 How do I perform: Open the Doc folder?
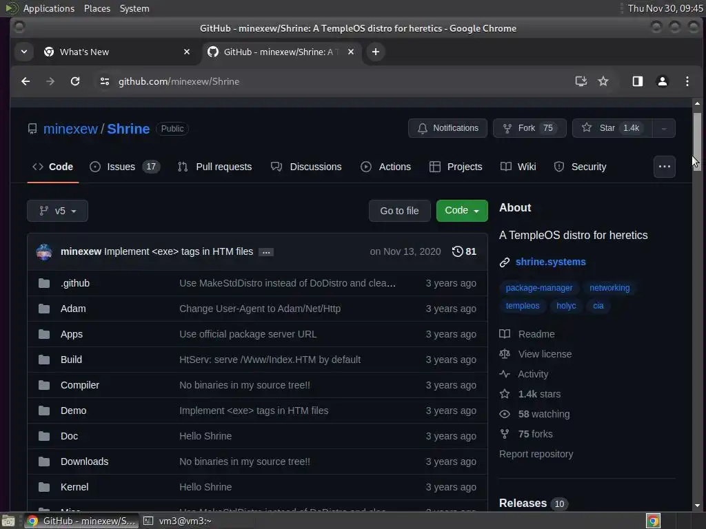tap(70, 436)
